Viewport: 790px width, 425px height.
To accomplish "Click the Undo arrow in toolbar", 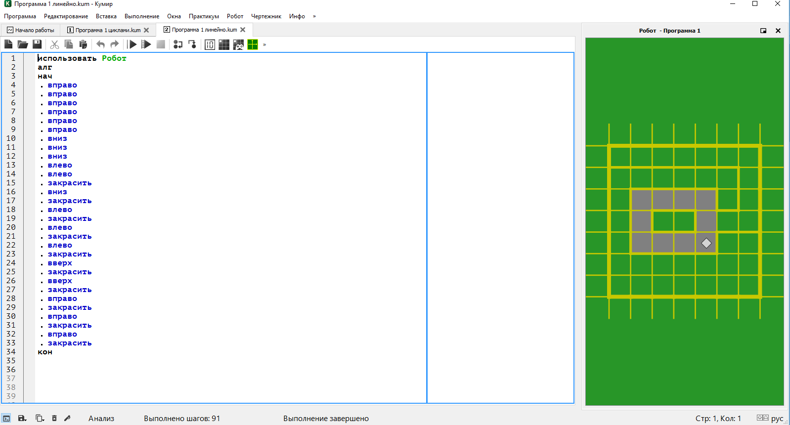I will 100,44.
